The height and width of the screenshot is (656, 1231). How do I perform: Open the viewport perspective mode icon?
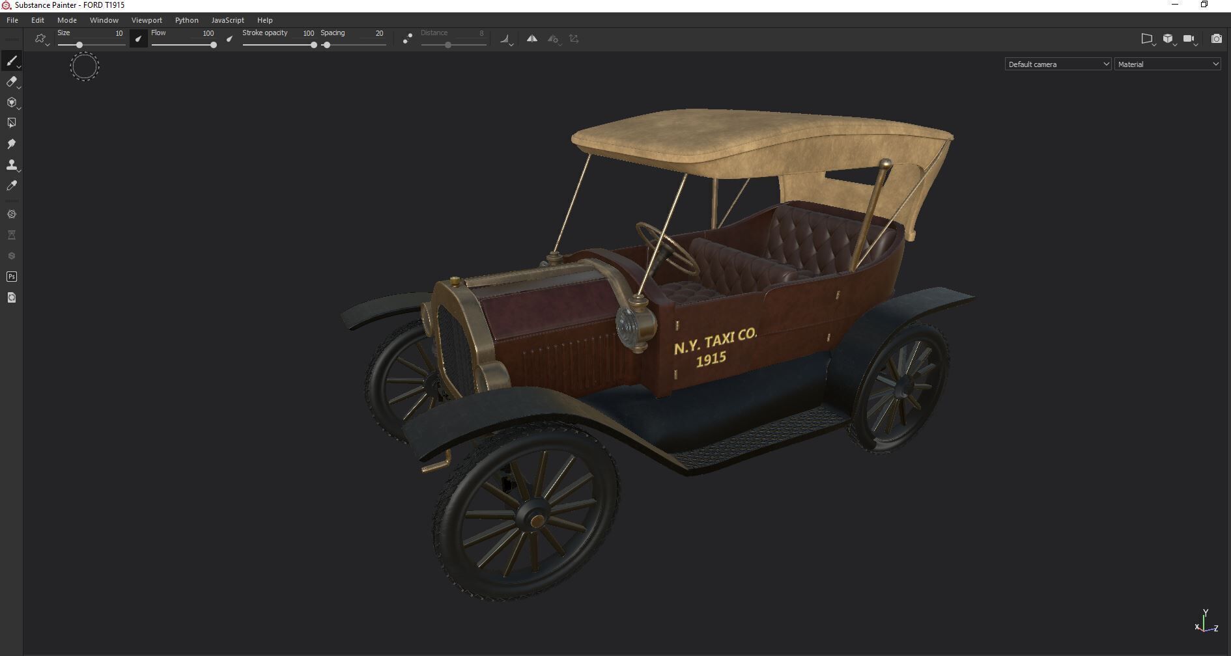pyautogui.click(x=1148, y=40)
